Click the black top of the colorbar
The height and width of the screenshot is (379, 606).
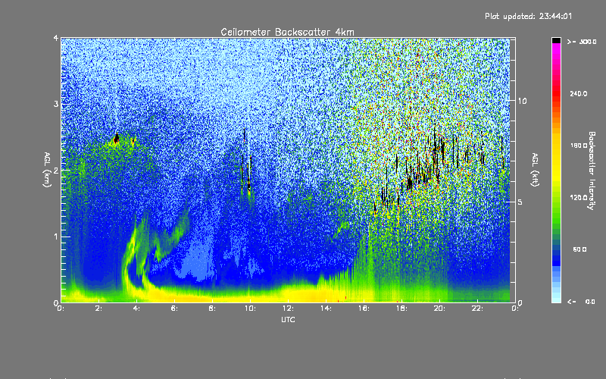(556, 40)
